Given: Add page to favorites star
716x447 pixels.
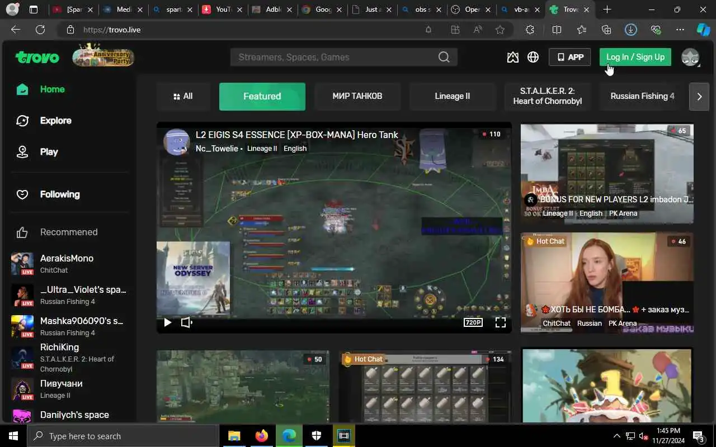Looking at the screenshot, I should pos(500,30).
